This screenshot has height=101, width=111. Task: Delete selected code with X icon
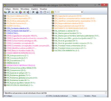pyautogui.click(x=33, y=12)
